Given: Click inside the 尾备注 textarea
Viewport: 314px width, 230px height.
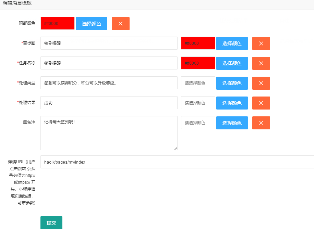Looking at the screenshot, I should pyautogui.click(x=109, y=133).
